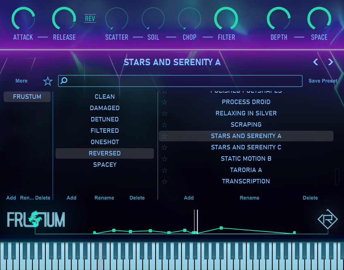The image size is (344, 270).
Task: Choose the STATIC MOTION B preset
Action: pos(246,159)
